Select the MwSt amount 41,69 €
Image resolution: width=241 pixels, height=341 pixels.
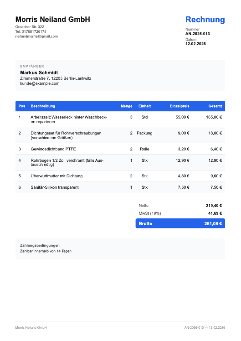point(215,213)
